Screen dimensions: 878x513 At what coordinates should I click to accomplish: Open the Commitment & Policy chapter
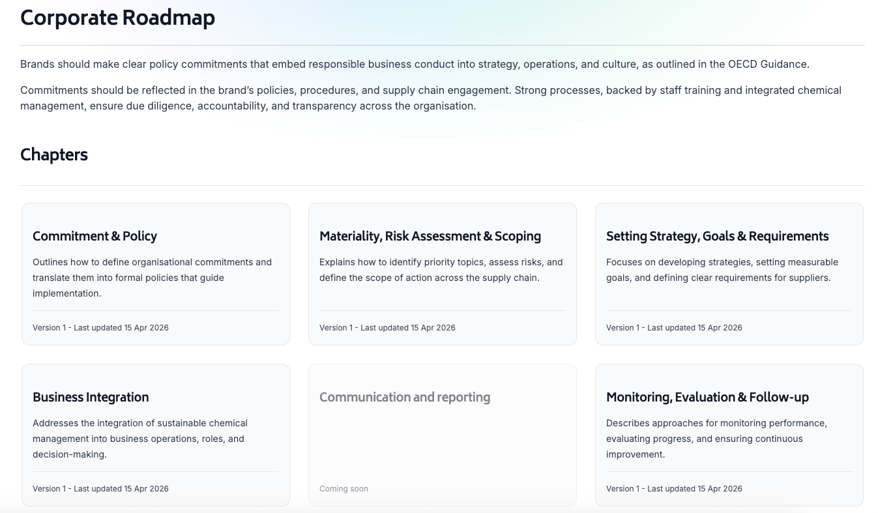coord(95,236)
